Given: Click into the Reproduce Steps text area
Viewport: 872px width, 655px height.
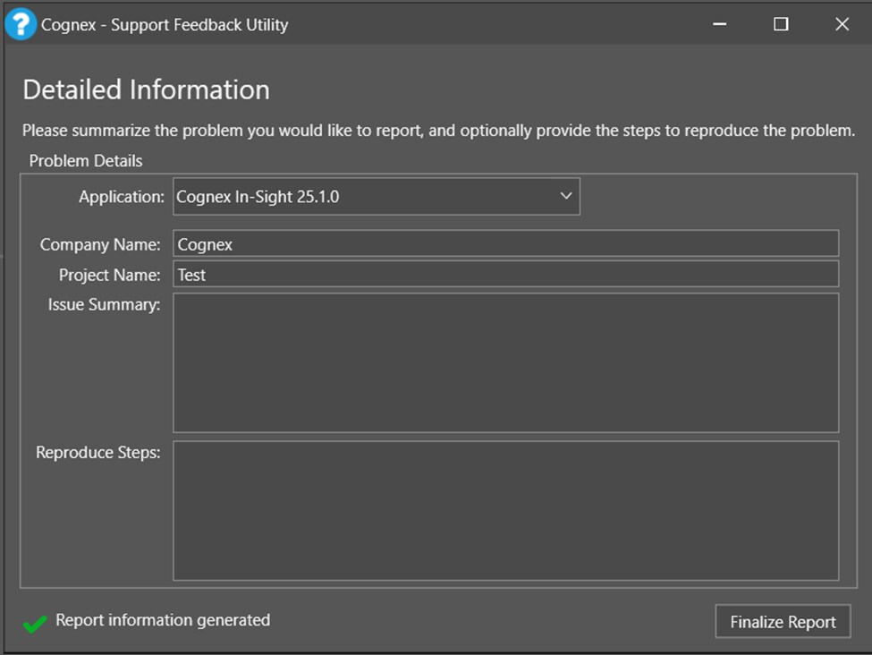Looking at the screenshot, I should (505, 510).
